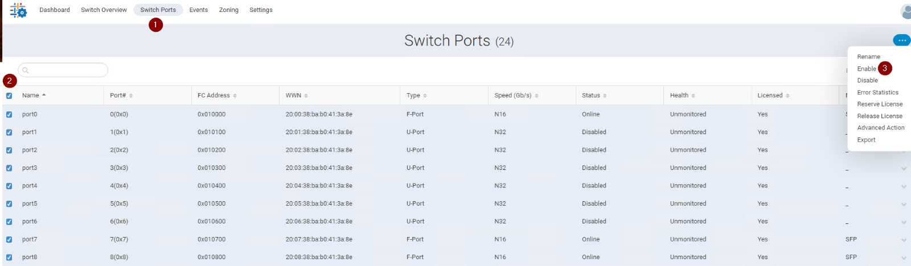Choose Export from the actions menu

point(867,140)
